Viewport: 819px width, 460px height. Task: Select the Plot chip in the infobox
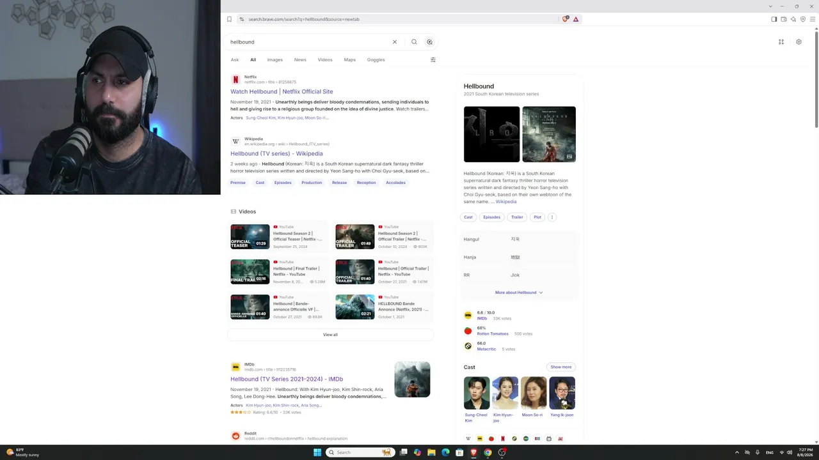(x=537, y=217)
